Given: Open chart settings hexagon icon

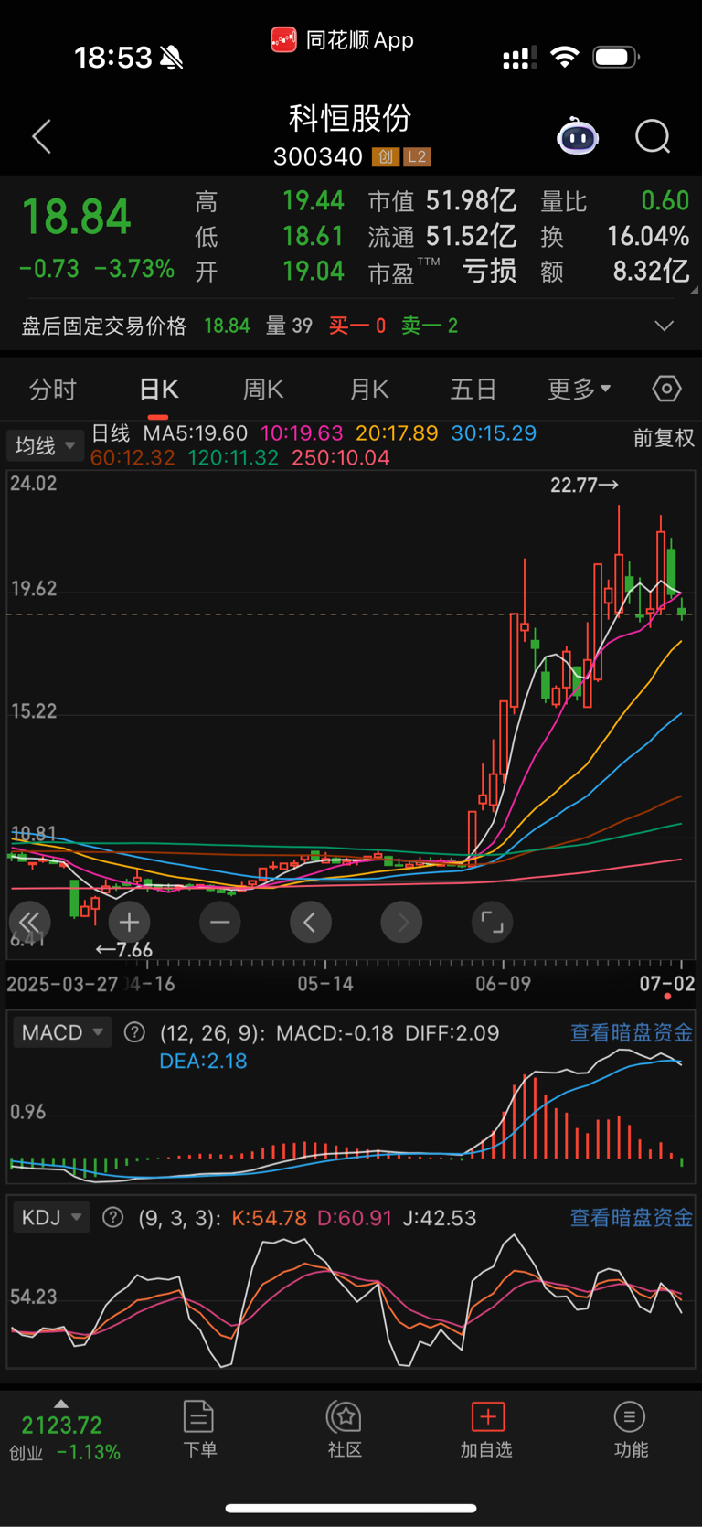Looking at the screenshot, I should click(x=666, y=390).
